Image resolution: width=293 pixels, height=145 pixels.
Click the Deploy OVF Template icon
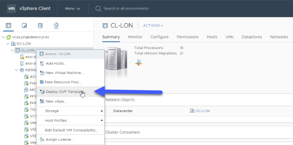(42, 92)
